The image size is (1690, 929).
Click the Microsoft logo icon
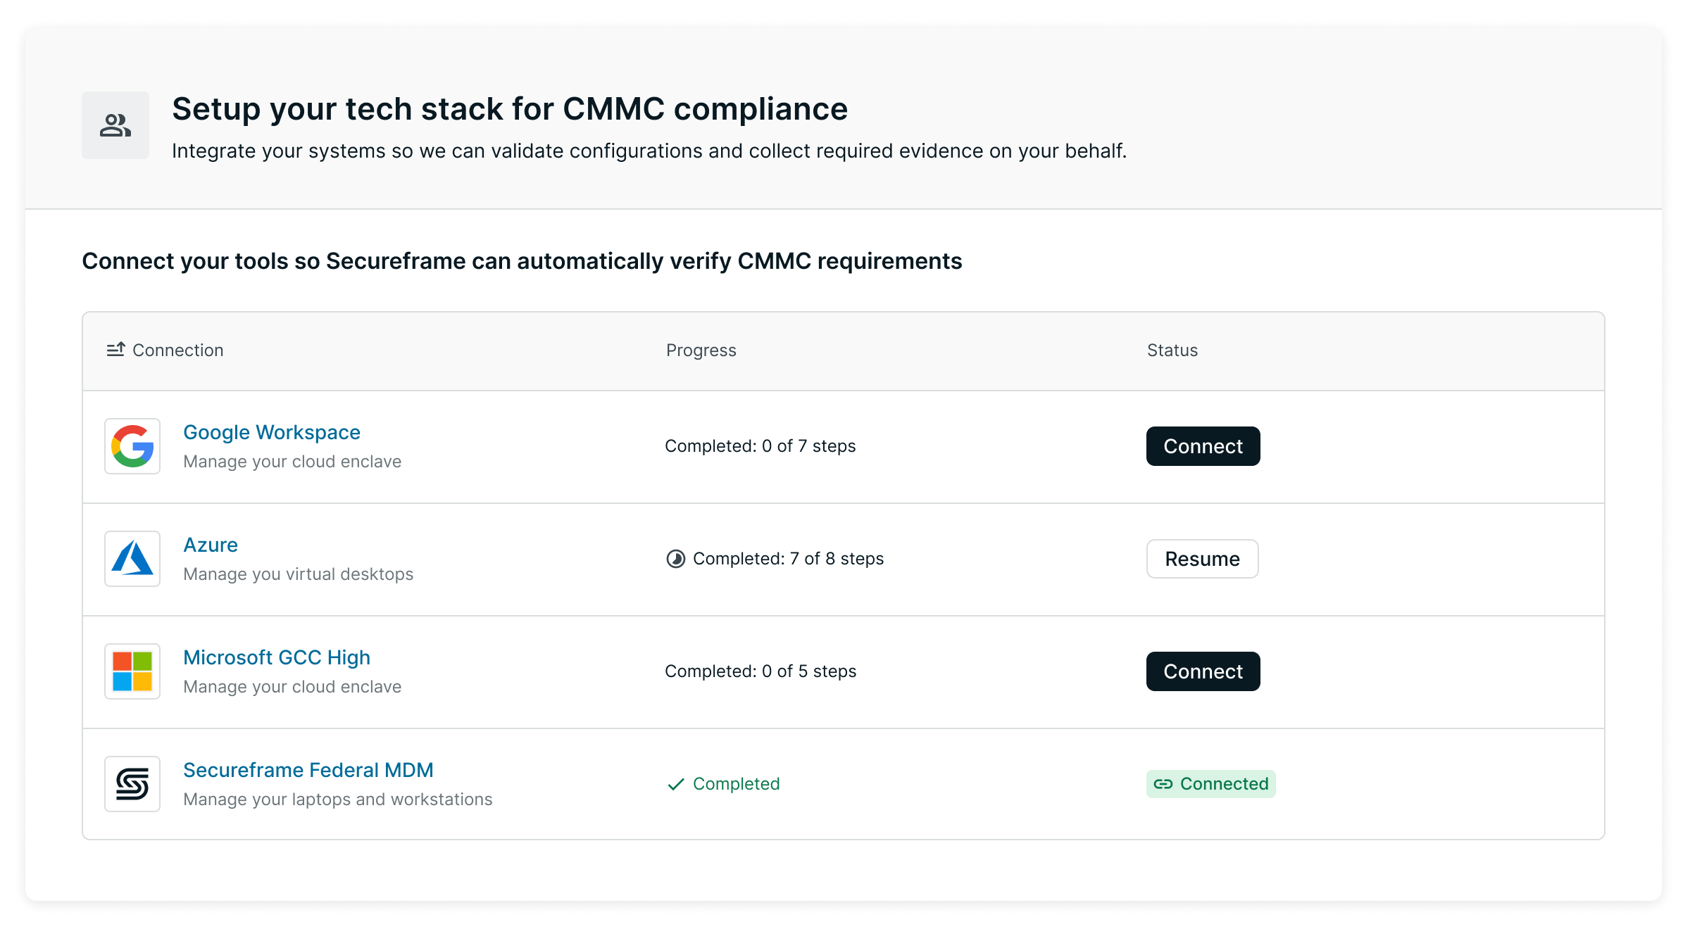132,671
